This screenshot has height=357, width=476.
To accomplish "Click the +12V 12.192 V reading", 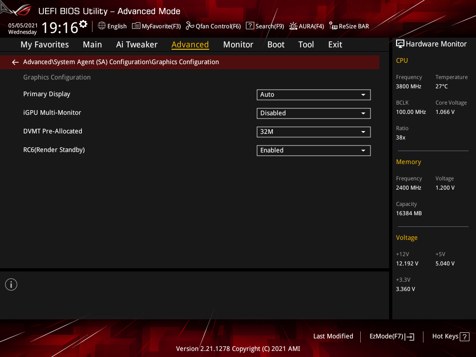I will click(407, 264).
